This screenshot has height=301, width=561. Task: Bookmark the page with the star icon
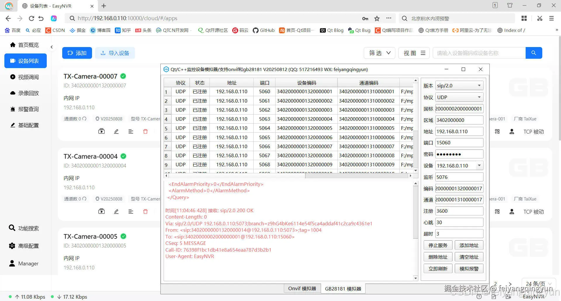377,18
